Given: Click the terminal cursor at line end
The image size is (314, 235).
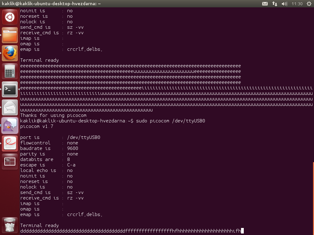Looking at the screenshot, I should pos(242,231).
